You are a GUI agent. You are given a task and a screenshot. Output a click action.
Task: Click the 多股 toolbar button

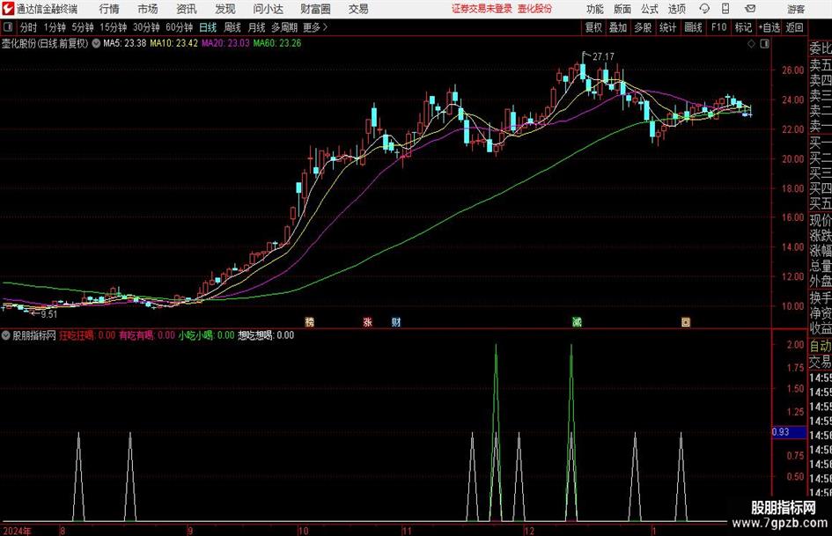(x=643, y=27)
